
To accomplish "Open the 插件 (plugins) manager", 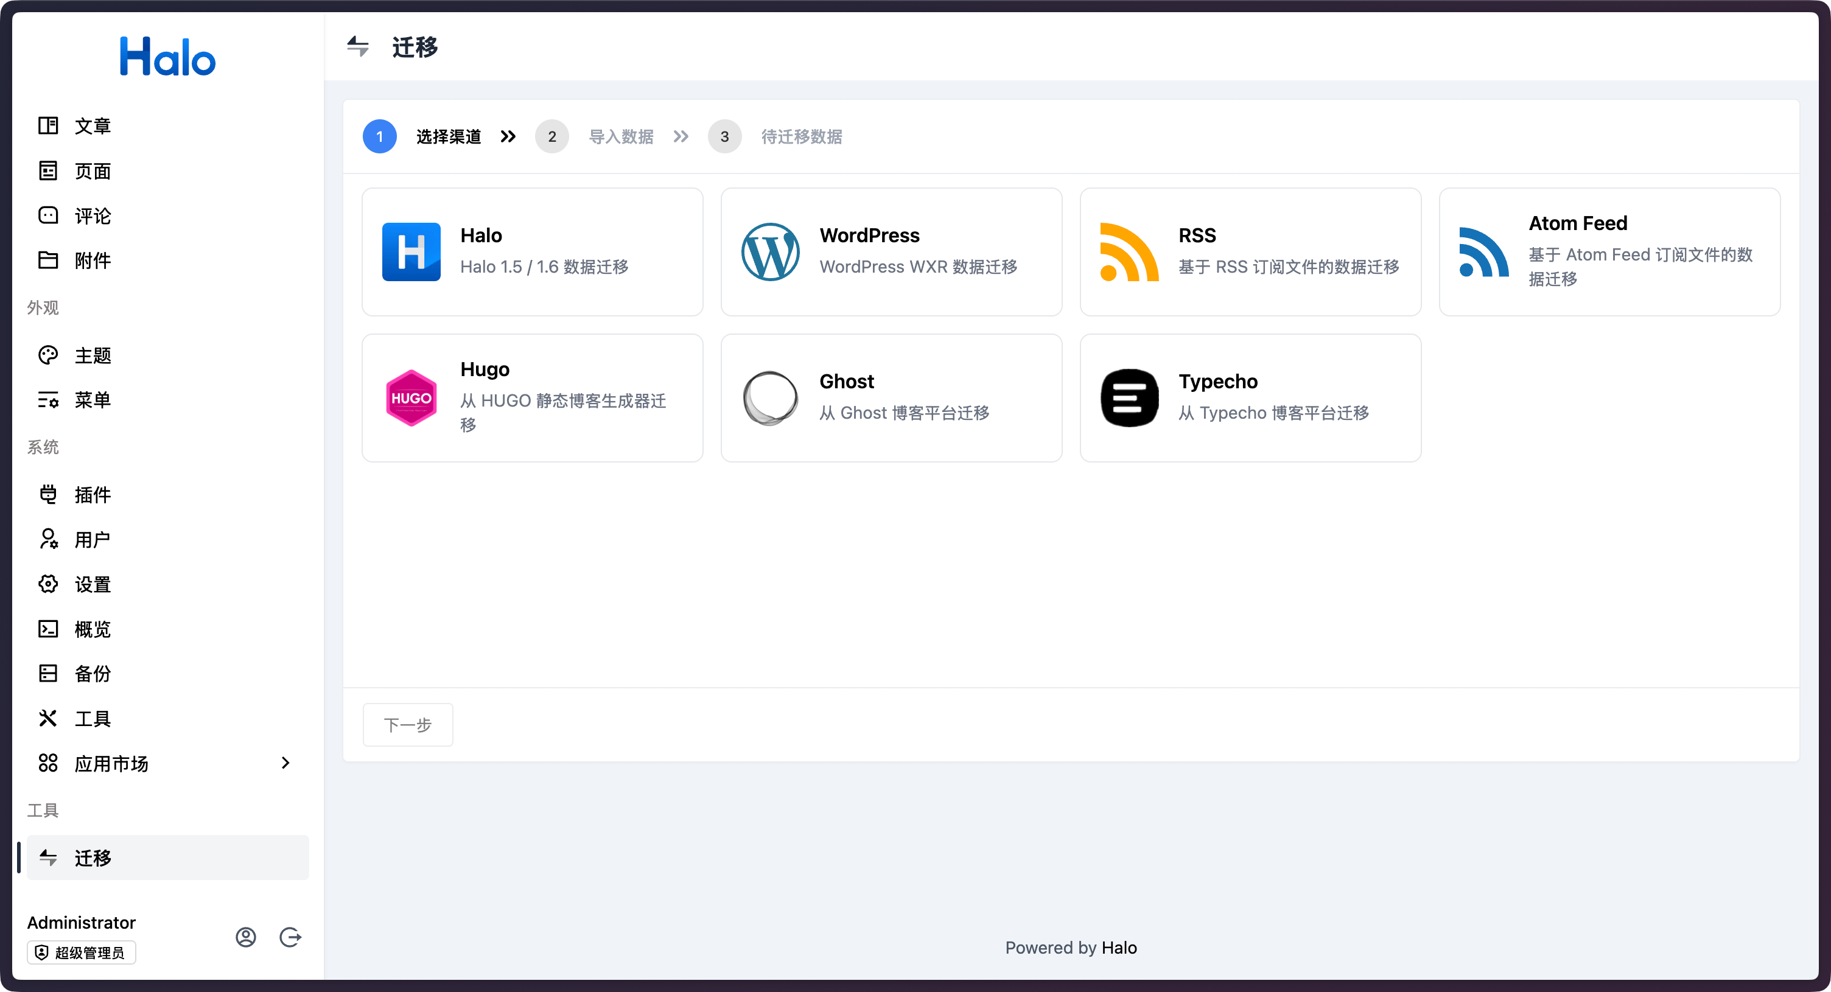I will [92, 495].
